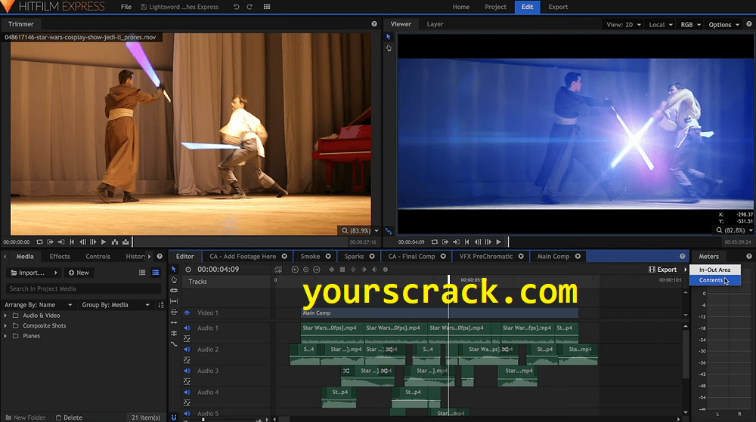
Task: Switch media panel to list view
Action: point(142,273)
